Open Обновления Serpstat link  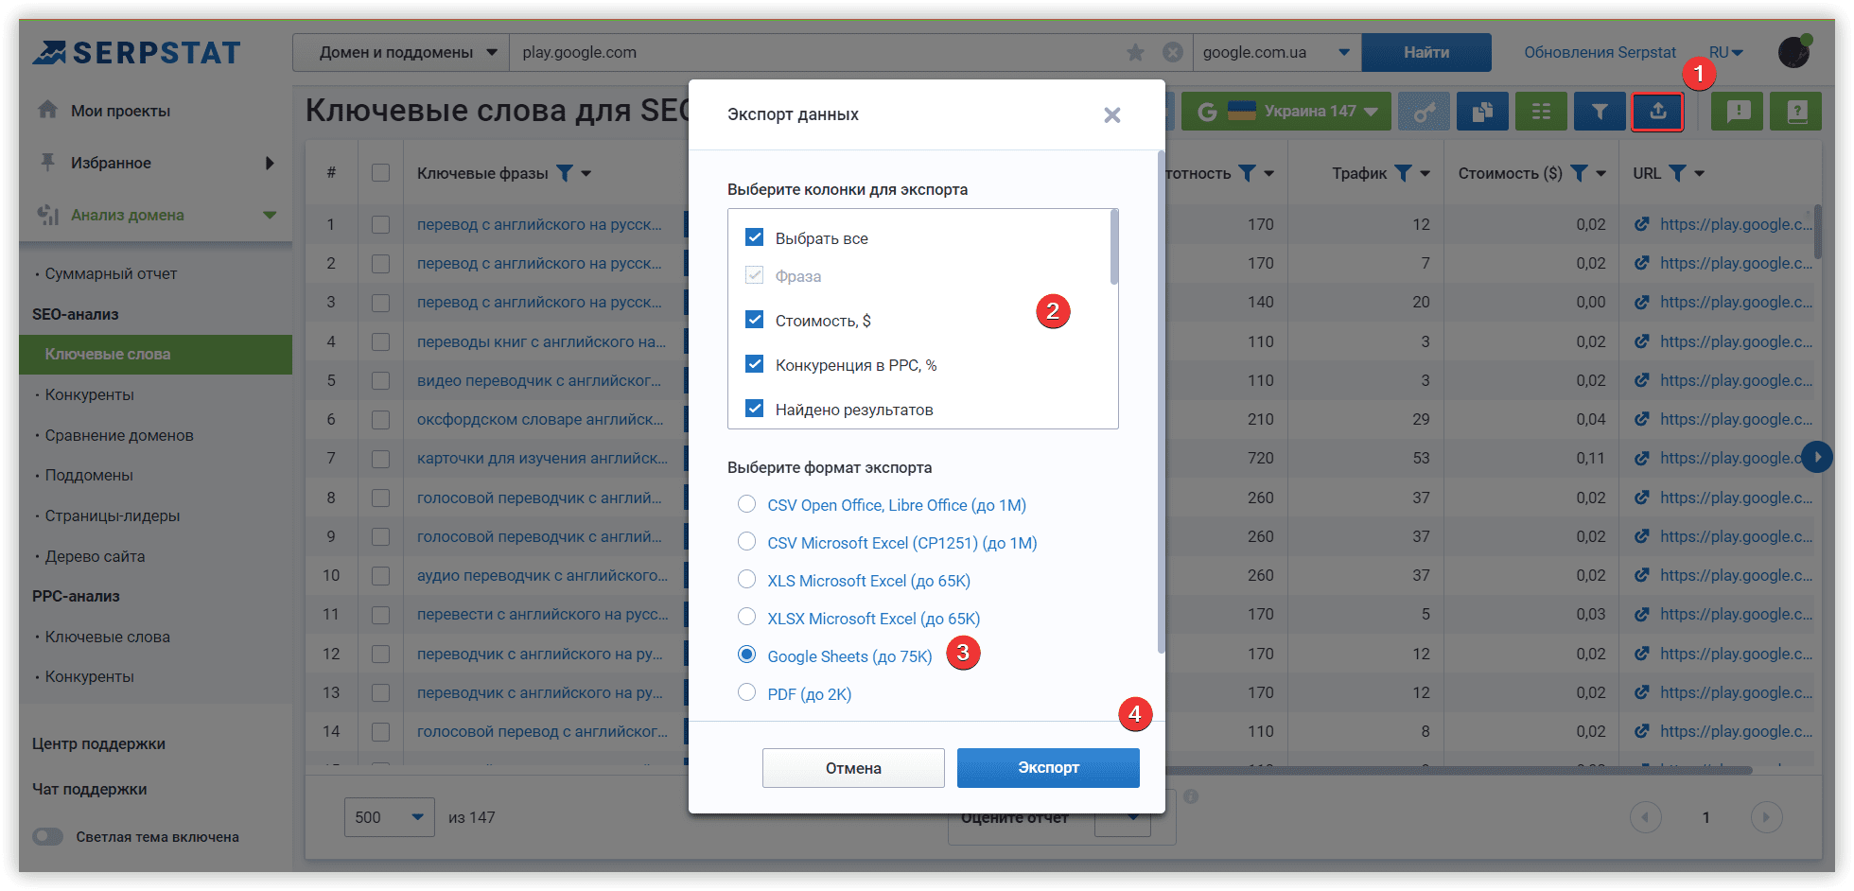(x=1600, y=52)
